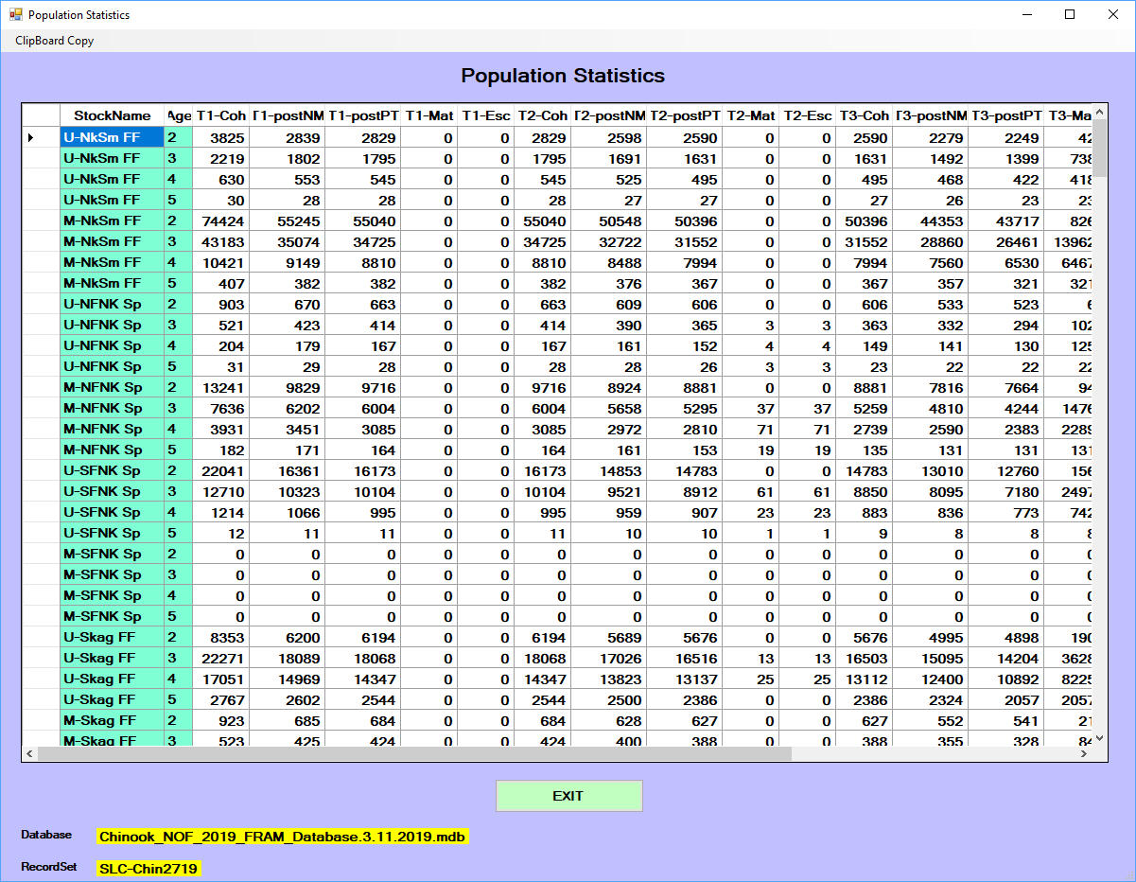Select the U-NFNK Sp age 2 stock name
The height and width of the screenshot is (882, 1136).
tap(112, 304)
